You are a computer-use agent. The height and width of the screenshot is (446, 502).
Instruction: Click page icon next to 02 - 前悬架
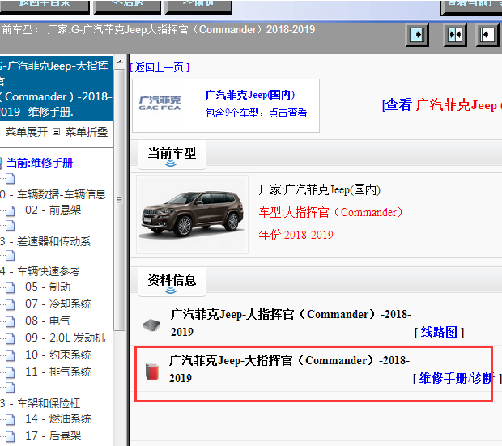(x=11, y=210)
